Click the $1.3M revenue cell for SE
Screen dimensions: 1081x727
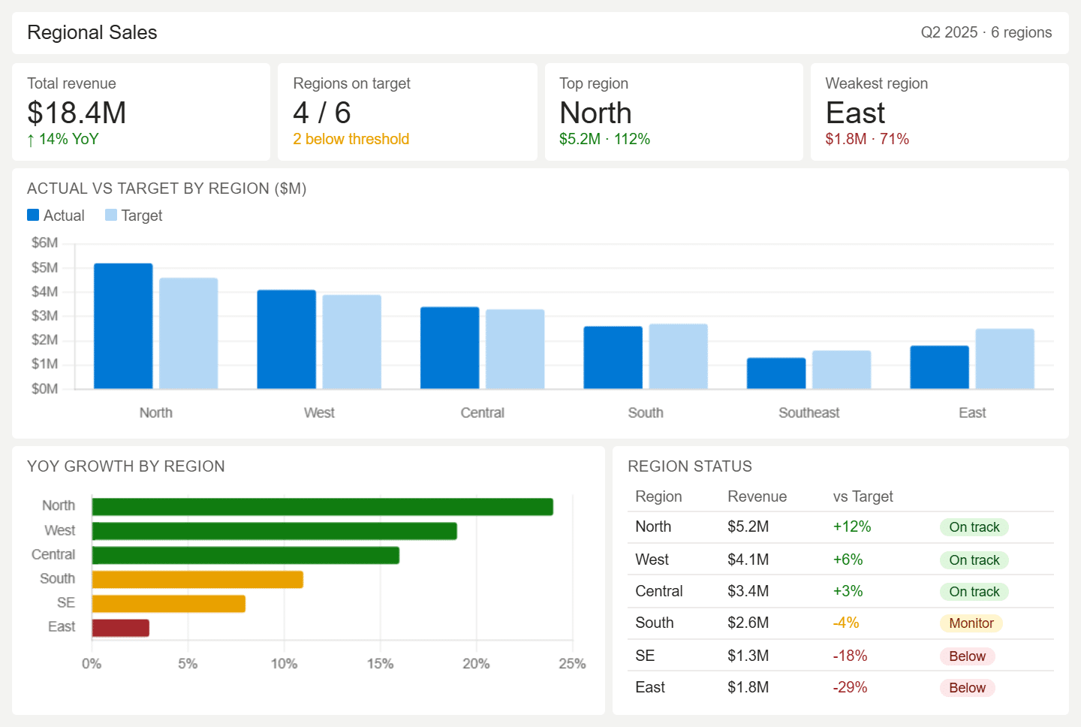[x=748, y=656]
